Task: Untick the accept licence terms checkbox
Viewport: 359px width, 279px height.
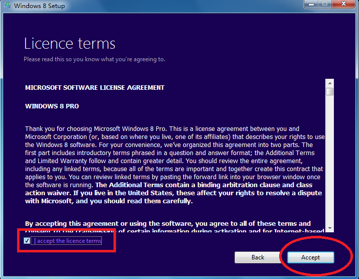Action: 27,240
